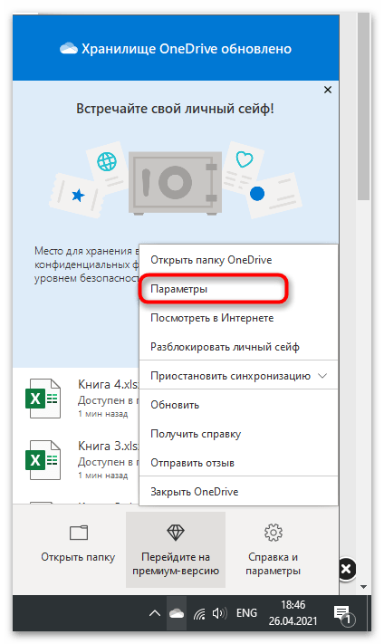Viewport: 384px width, 644px height.
Task: Select Обновить from the menu
Action: [238, 405]
